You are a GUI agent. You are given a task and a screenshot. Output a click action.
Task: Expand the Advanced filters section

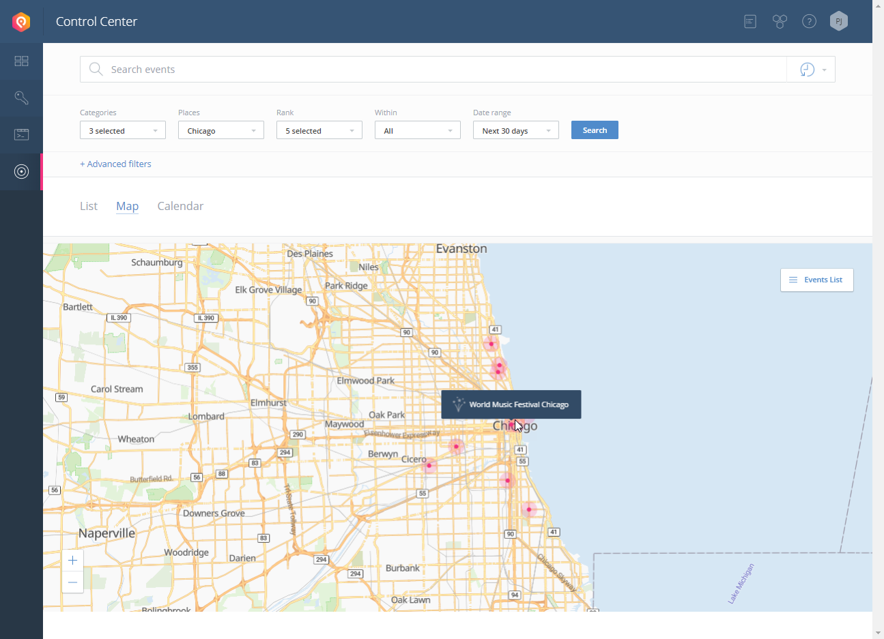(115, 164)
